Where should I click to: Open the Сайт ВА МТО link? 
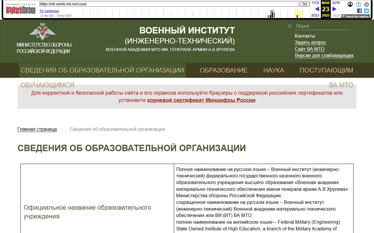click(309, 49)
